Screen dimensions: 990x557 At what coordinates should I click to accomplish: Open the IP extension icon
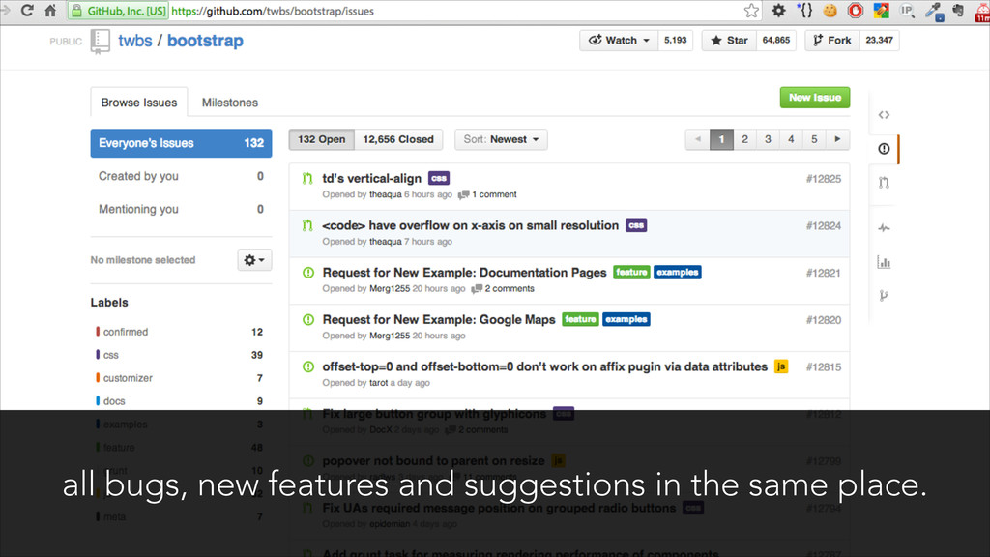tap(907, 10)
